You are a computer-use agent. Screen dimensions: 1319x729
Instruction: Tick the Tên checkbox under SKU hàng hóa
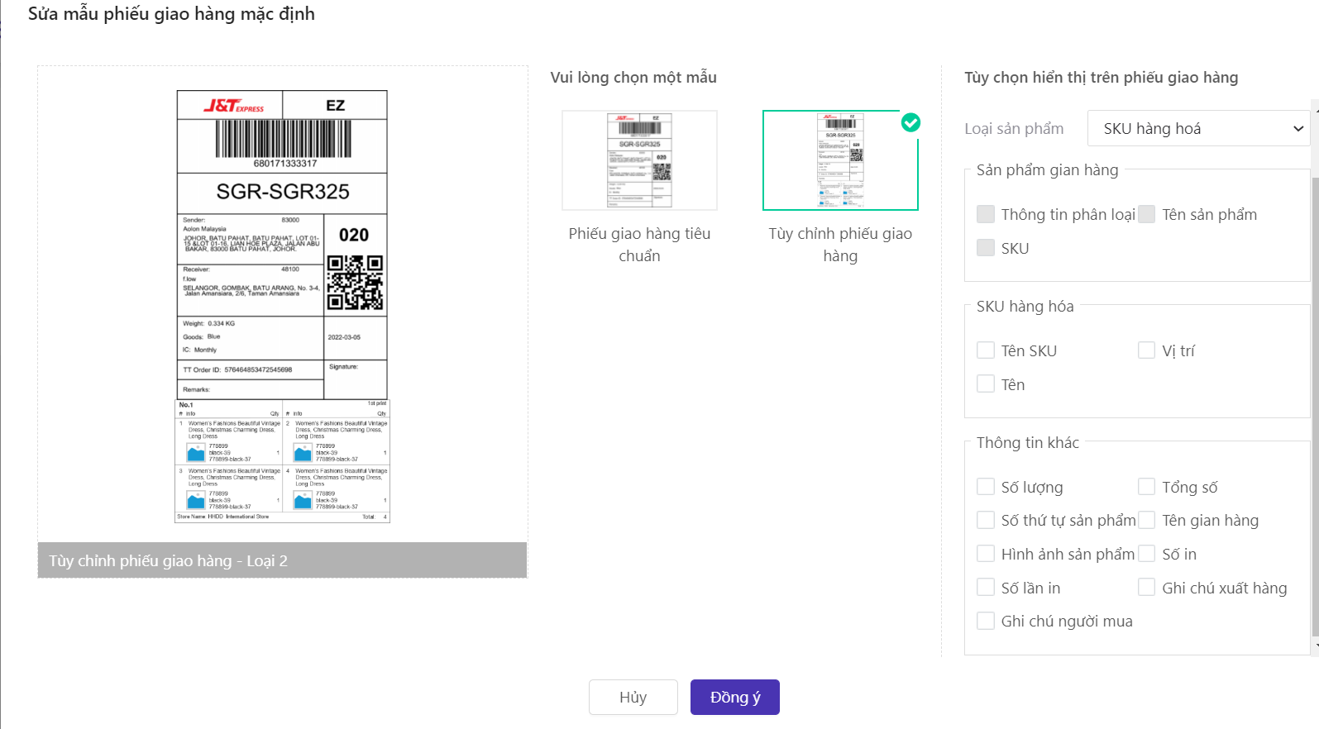pyautogui.click(x=986, y=384)
